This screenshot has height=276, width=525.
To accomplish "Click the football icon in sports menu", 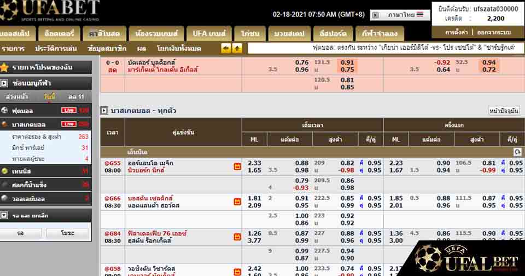I will 5,110.
